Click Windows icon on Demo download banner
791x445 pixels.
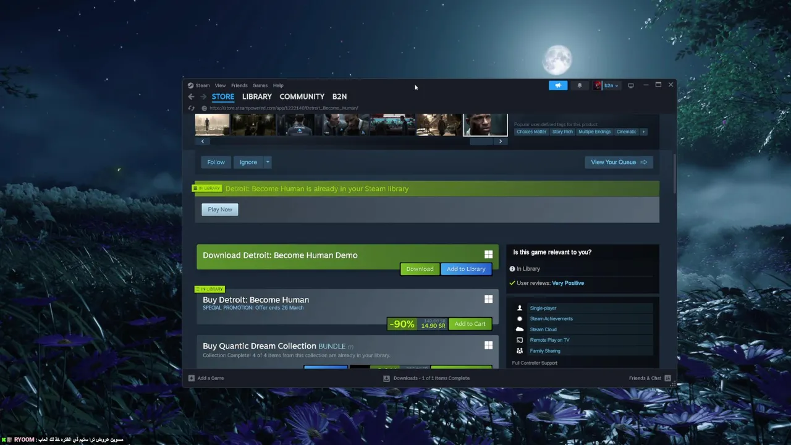point(489,255)
